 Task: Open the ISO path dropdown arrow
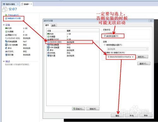133,57
